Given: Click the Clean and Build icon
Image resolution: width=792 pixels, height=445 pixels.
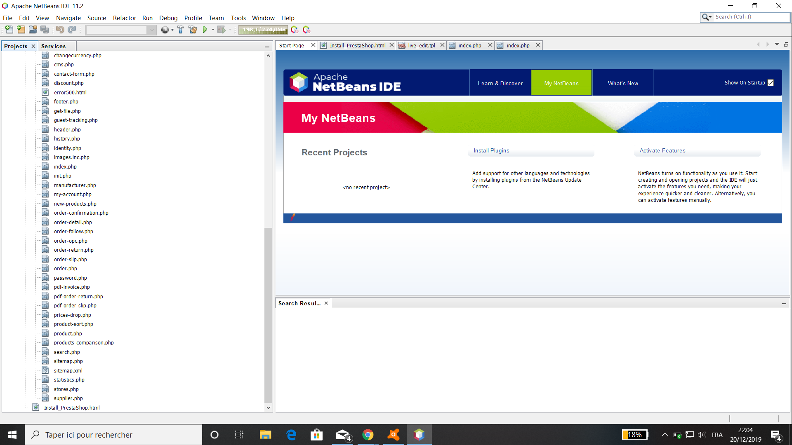Looking at the screenshot, I should click(193, 30).
